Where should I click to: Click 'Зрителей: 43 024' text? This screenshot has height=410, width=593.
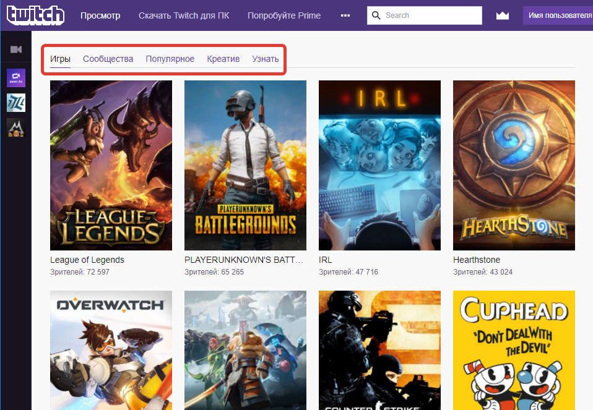483,272
